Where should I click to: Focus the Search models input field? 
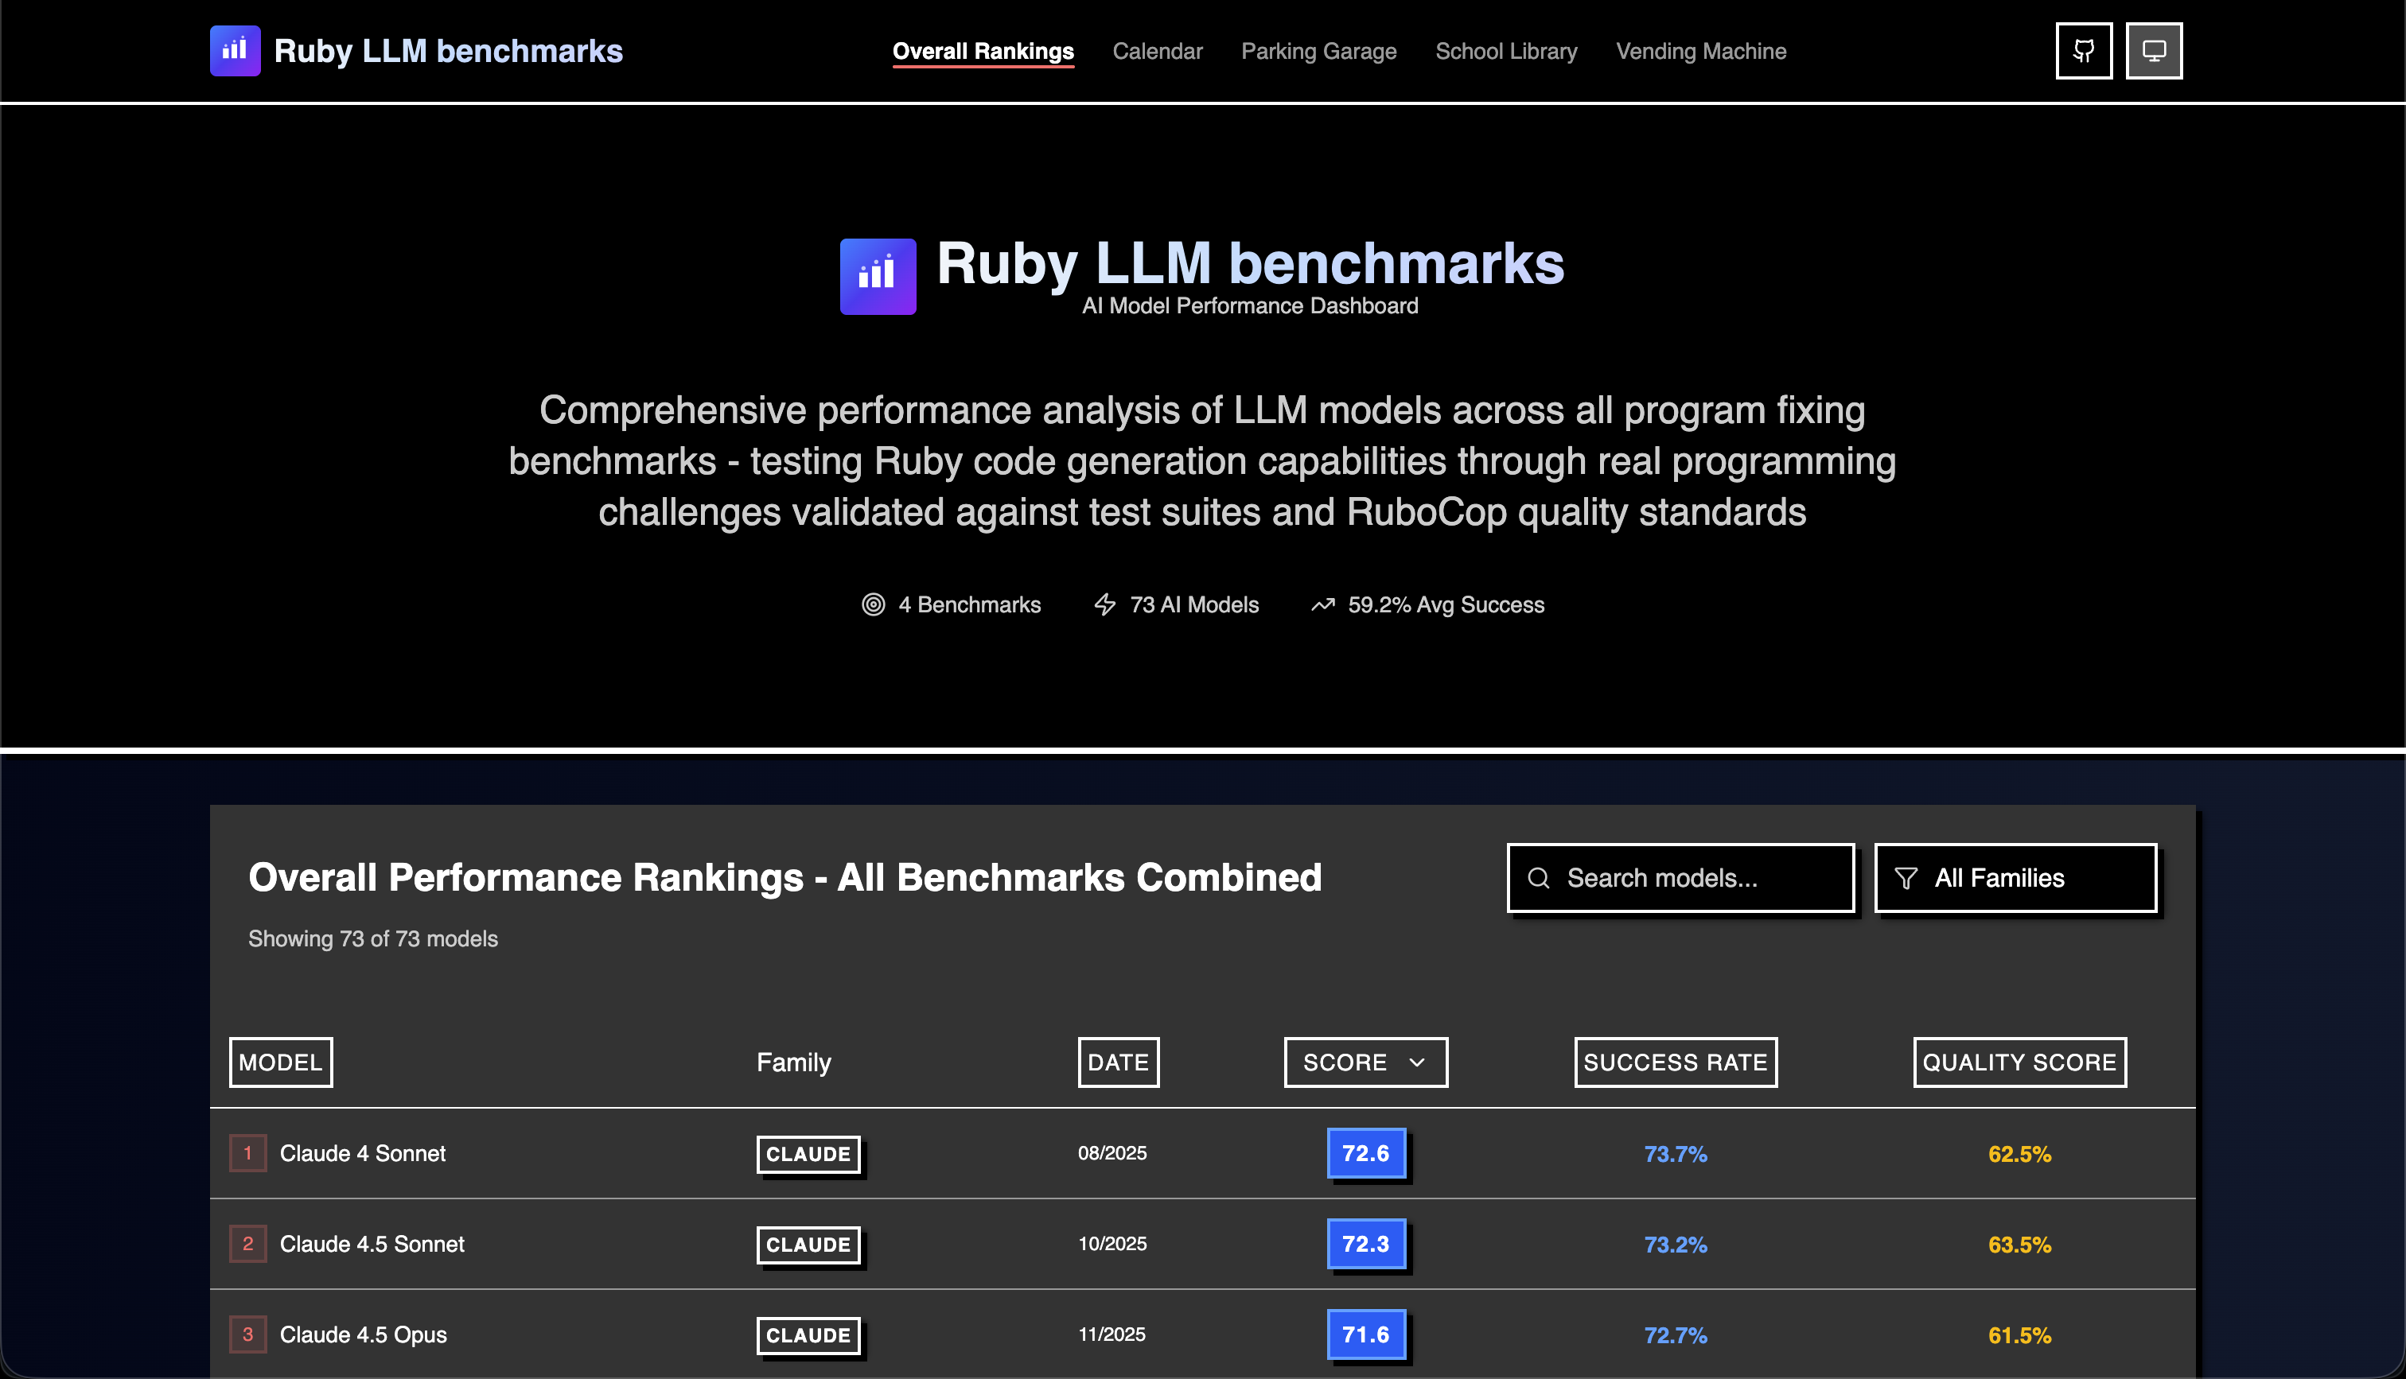1680,878
